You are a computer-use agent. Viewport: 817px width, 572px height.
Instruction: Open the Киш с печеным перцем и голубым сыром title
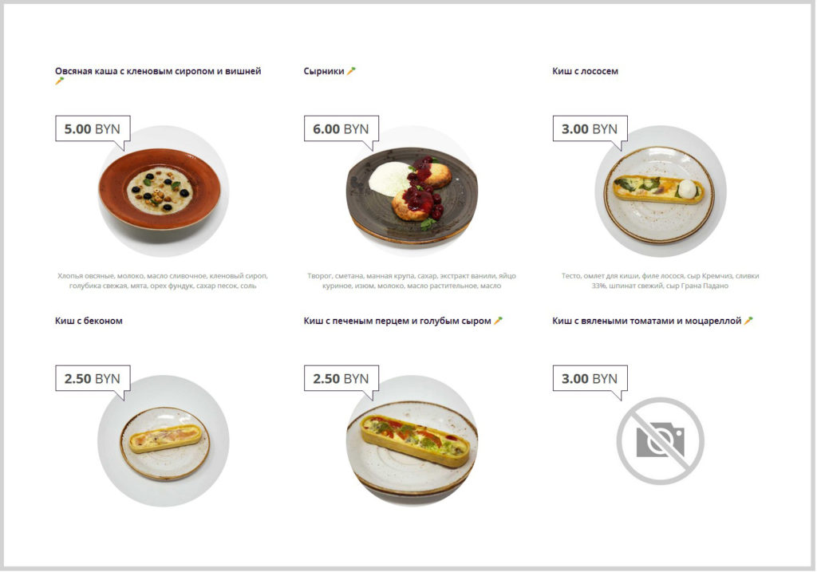click(397, 321)
